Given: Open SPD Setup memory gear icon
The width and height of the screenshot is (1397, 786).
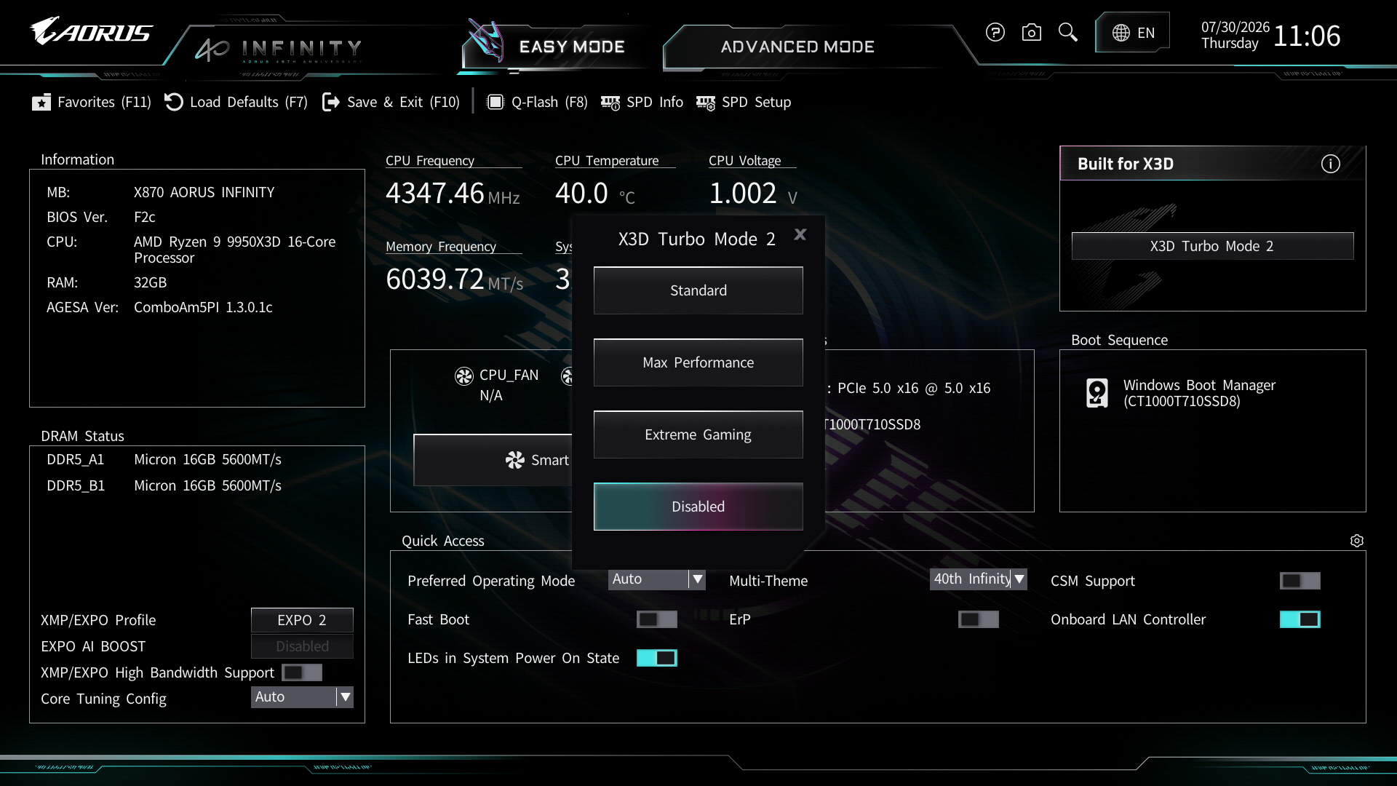Looking at the screenshot, I should point(706,103).
